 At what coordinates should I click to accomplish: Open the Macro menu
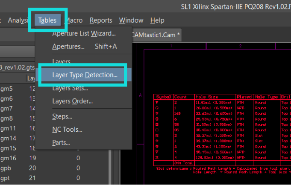[74, 20]
